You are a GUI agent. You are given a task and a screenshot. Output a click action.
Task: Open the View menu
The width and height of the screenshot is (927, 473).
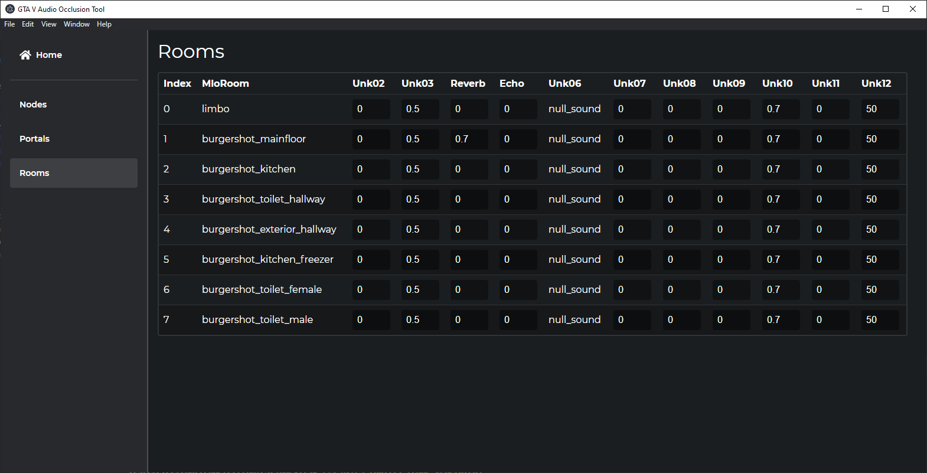pos(49,24)
